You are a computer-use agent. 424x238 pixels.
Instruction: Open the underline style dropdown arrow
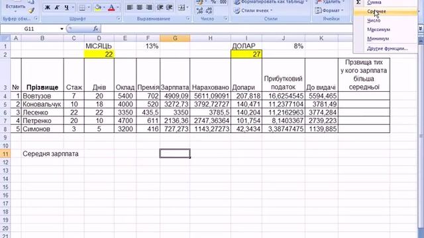pyautogui.click(x=73, y=7)
